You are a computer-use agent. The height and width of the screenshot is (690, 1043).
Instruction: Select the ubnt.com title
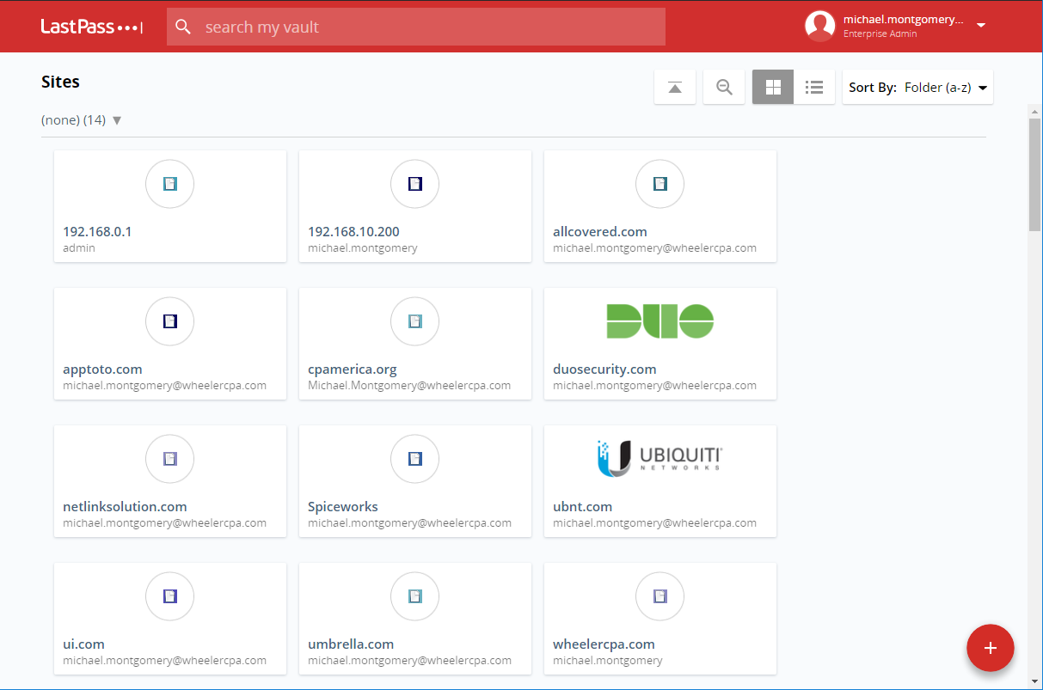click(583, 507)
